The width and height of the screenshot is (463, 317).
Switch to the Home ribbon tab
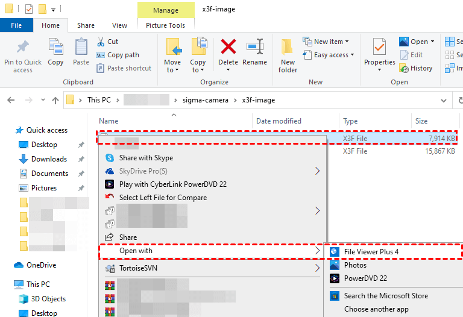click(x=51, y=25)
